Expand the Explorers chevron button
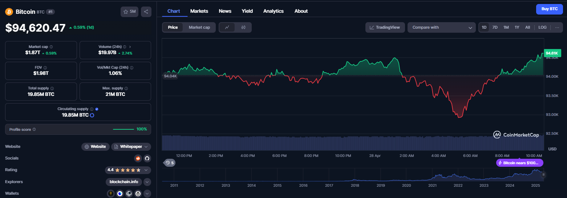The image size is (567, 198). [147, 182]
